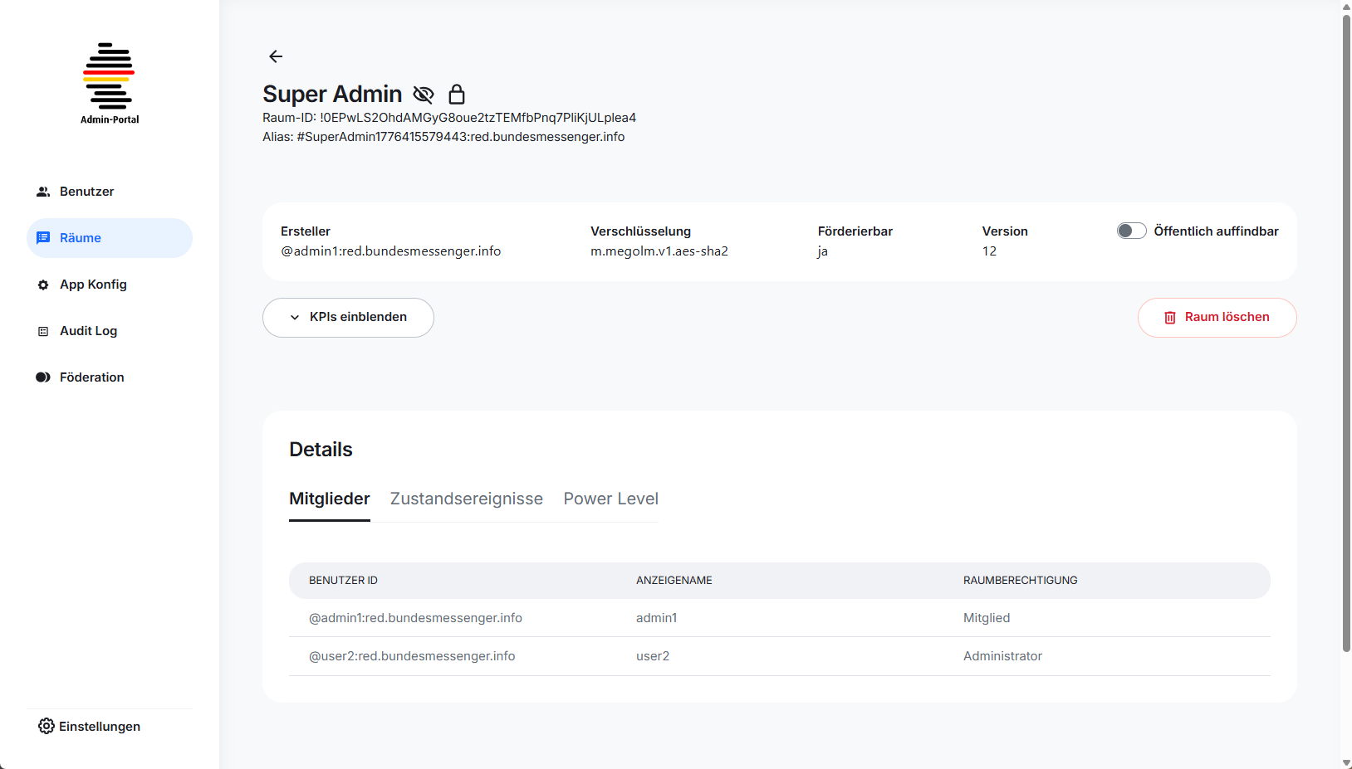Screen dimensions: 1352x769
Task: Click the Räume chat icon
Action: 43,238
